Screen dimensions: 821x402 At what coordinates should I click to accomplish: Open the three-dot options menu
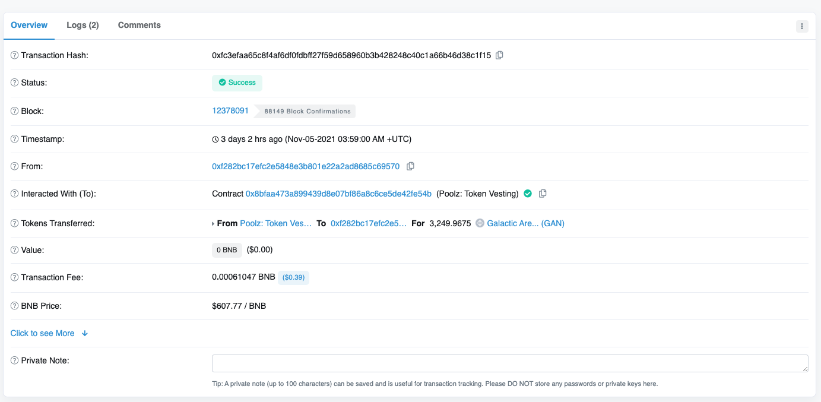point(802,26)
